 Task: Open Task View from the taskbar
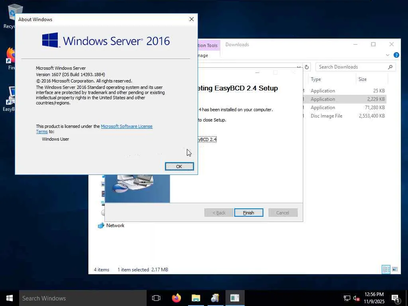[x=156, y=298]
